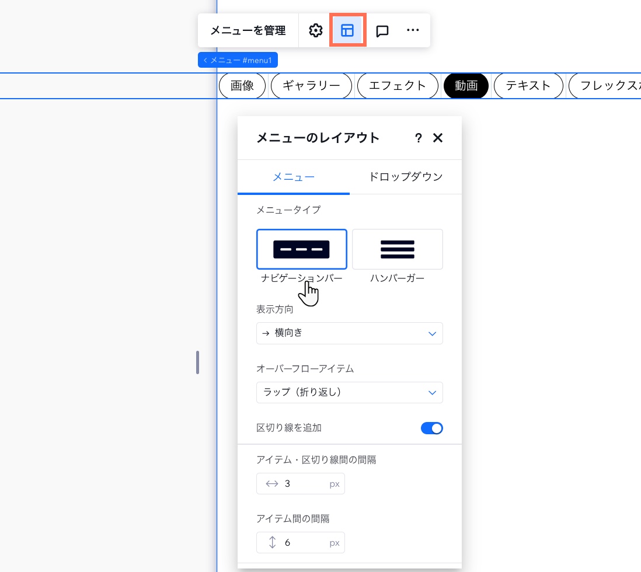This screenshot has width=641, height=572.
Task: Open help via the question mark icon
Action: click(419, 138)
